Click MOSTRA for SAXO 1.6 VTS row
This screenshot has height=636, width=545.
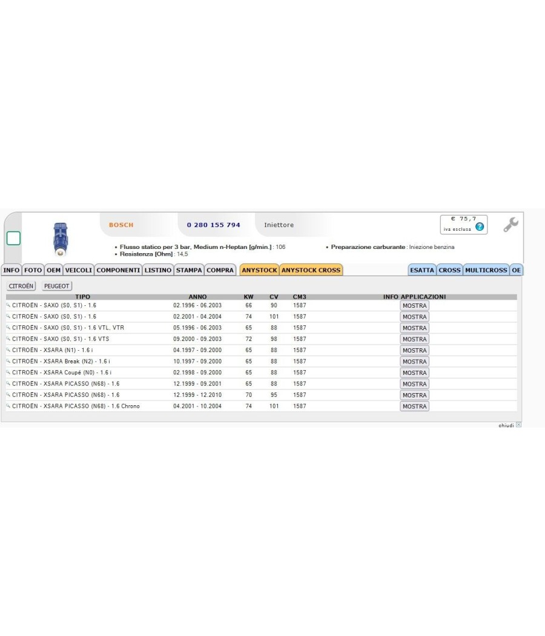point(414,339)
